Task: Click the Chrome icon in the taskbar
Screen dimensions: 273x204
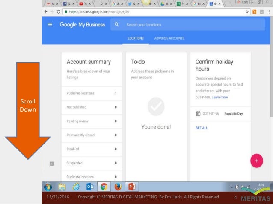Action: click(x=104, y=187)
